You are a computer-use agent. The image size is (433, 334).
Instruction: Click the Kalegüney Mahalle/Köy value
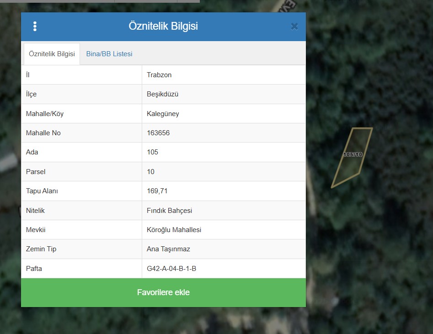tap(163, 114)
